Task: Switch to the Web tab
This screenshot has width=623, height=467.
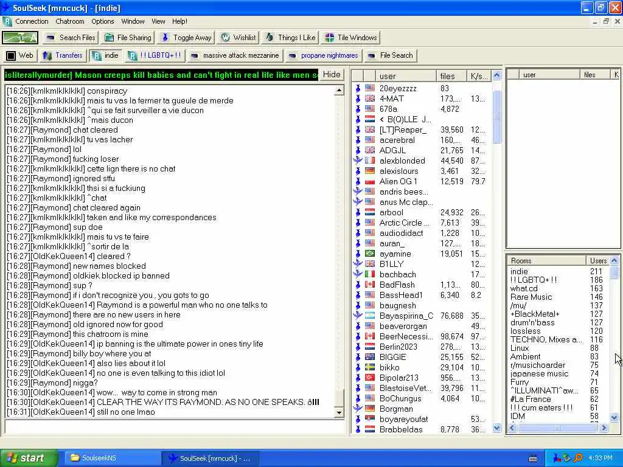Action: [x=20, y=55]
